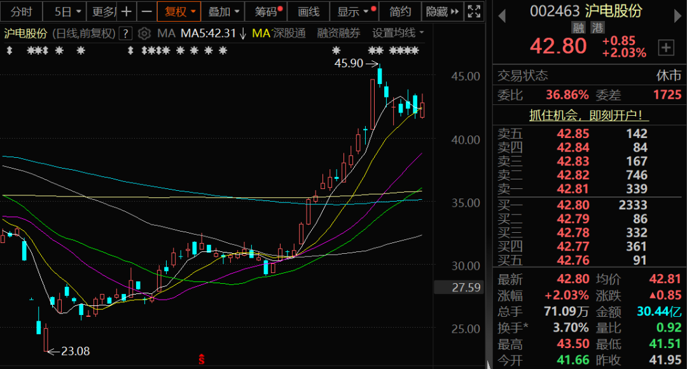Click the 融资融券 indicator label
This screenshot has width=687, height=369.
tap(338, 33)
